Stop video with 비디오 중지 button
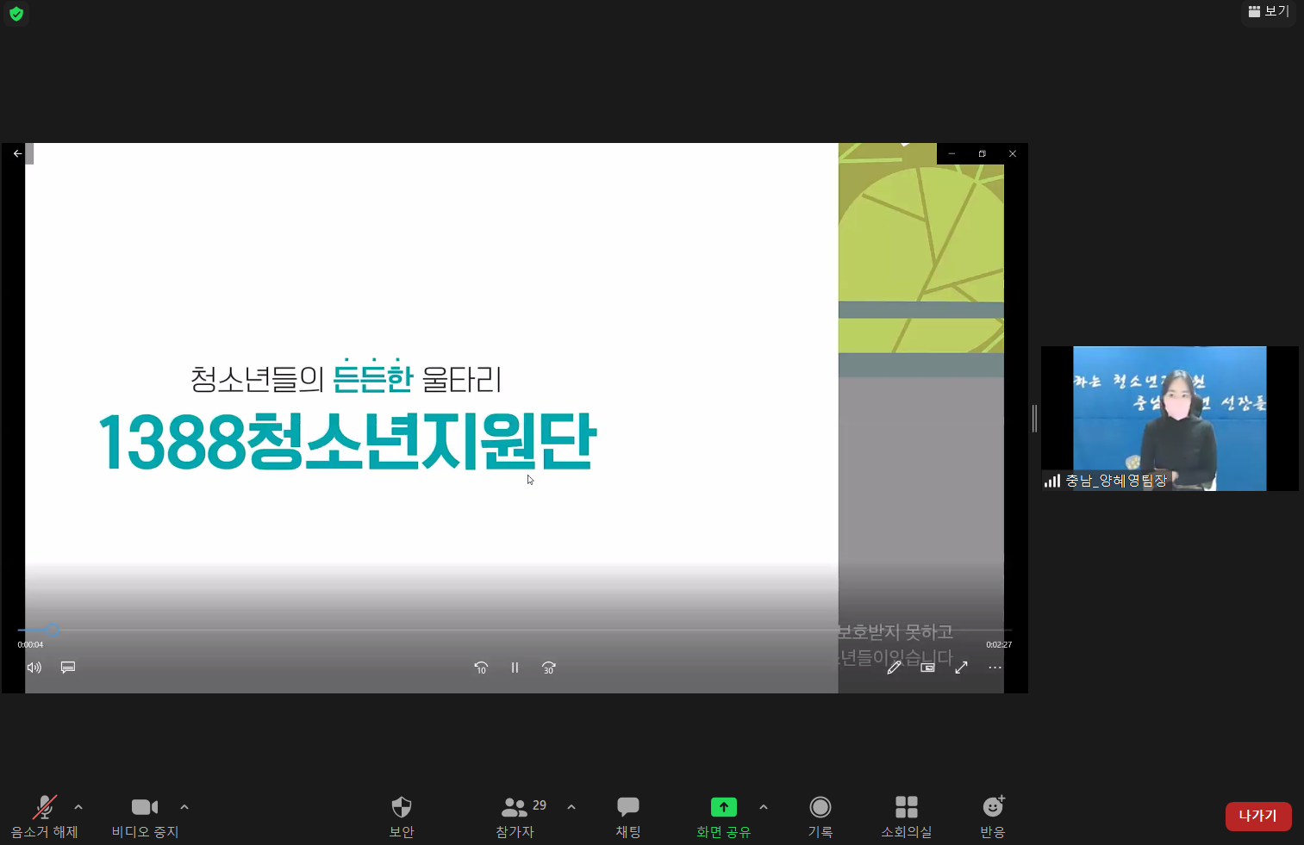1304x845 pixels. pos(144,816)
